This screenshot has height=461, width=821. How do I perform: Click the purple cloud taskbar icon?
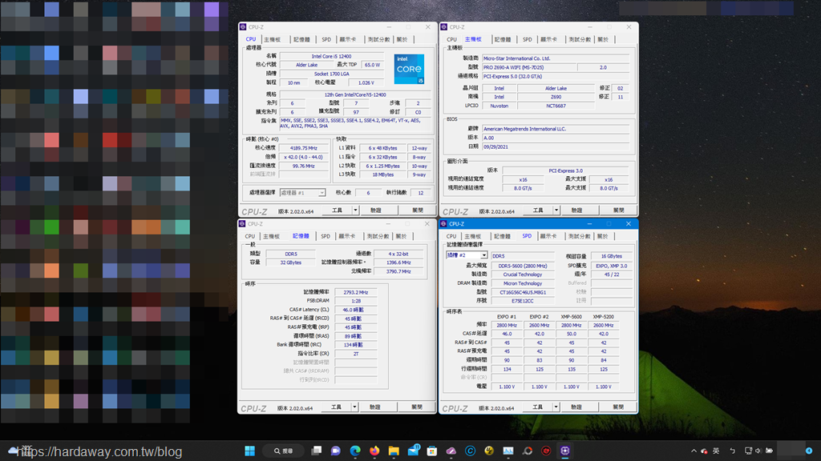451,451
